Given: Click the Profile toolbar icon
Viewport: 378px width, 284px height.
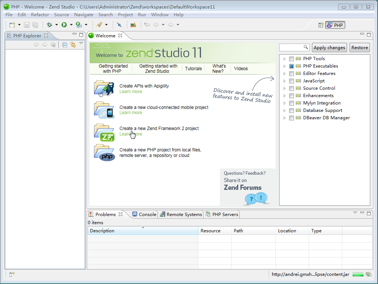Looking at the screenshot, I should 79,25.
